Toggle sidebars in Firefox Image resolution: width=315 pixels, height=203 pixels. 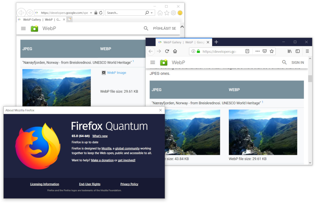298,51
